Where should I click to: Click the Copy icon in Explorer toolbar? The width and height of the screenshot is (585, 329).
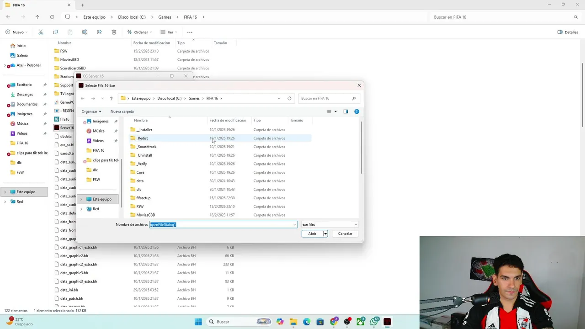(x=55, y=32)
